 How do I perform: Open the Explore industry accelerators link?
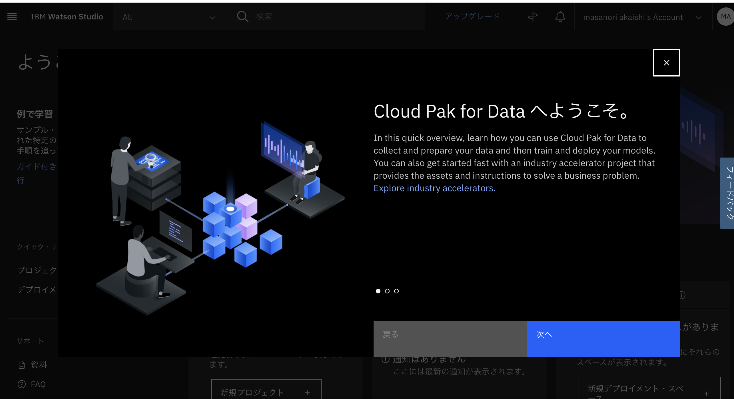(x=434, y=188)
